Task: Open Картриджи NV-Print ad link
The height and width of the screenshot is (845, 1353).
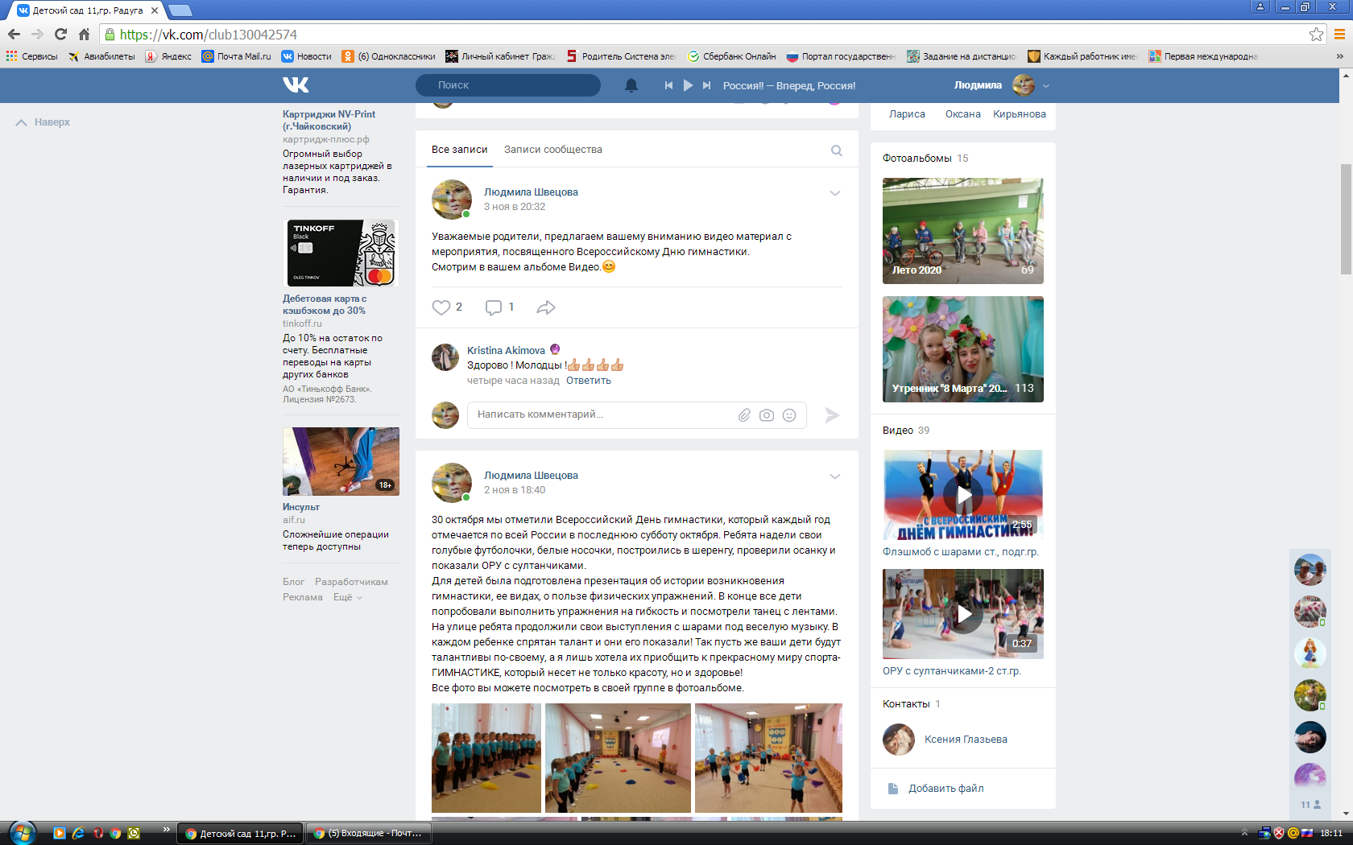Action: click(329, 120)
